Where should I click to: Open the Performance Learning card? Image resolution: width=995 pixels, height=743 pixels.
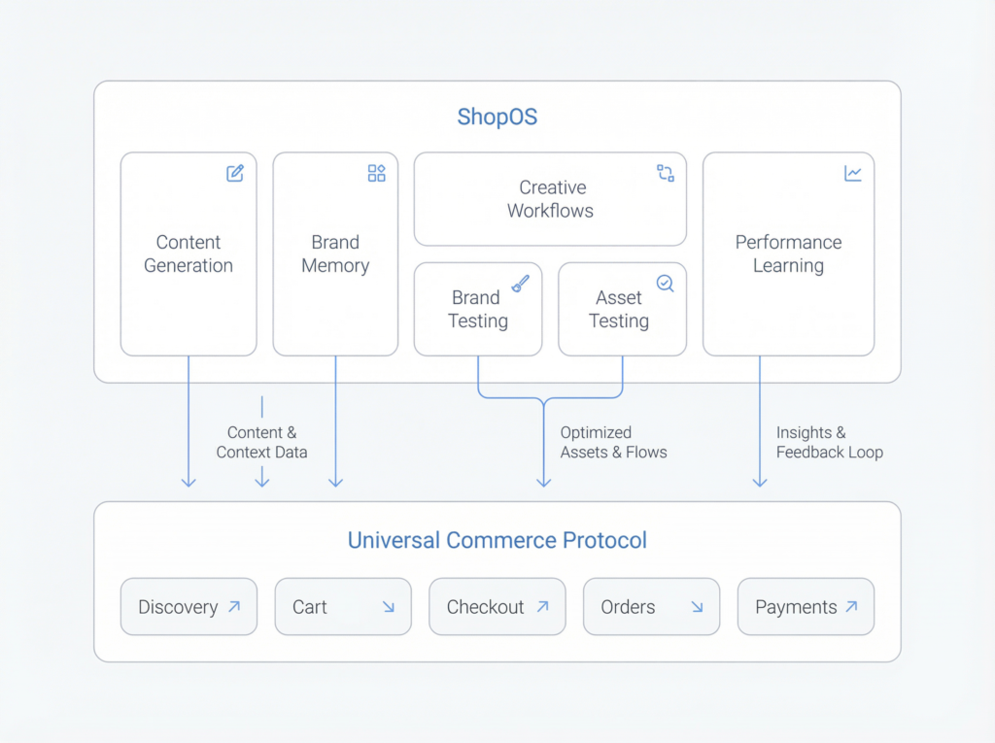(x=788, y=253)
